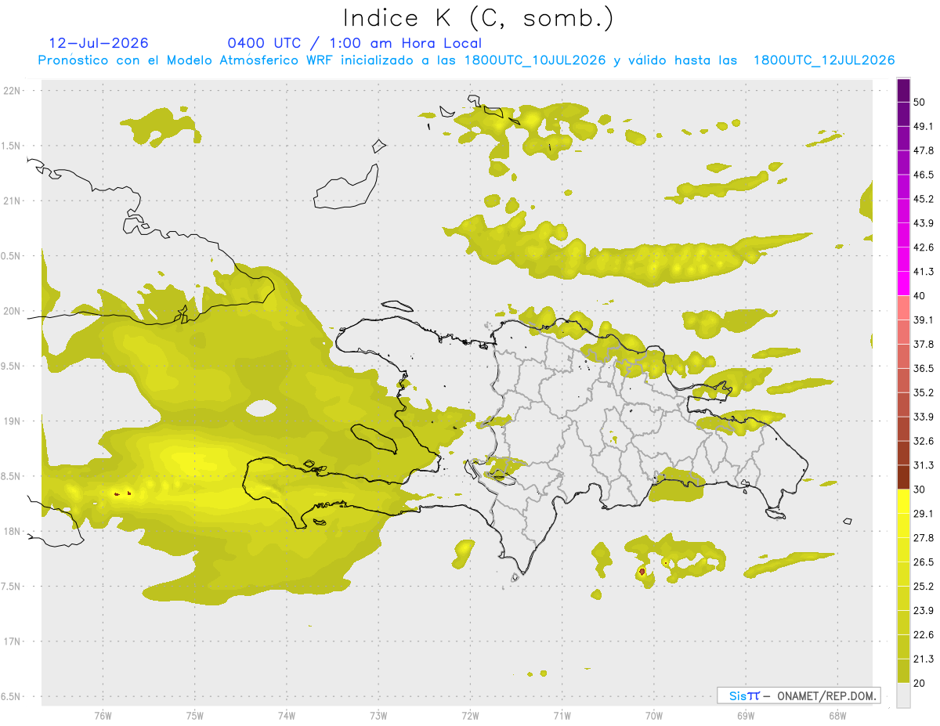Click the 17N latitude axis label
Viewport: 940px width, 726px height.
(14, 641)
